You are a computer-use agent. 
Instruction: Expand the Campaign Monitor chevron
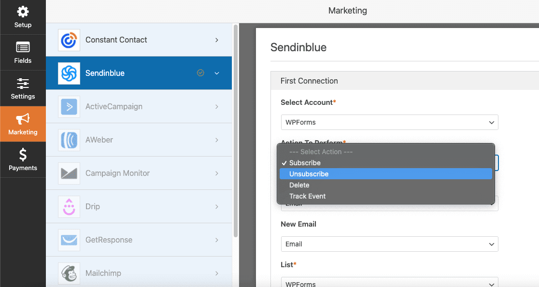pyautogui.click(x=216, y=173)
